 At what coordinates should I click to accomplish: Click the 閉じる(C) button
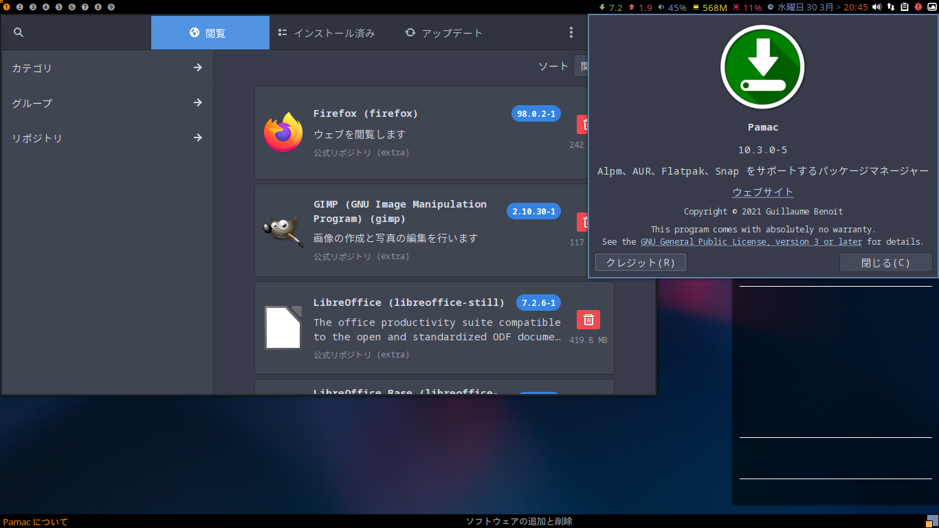pos(885,263)
